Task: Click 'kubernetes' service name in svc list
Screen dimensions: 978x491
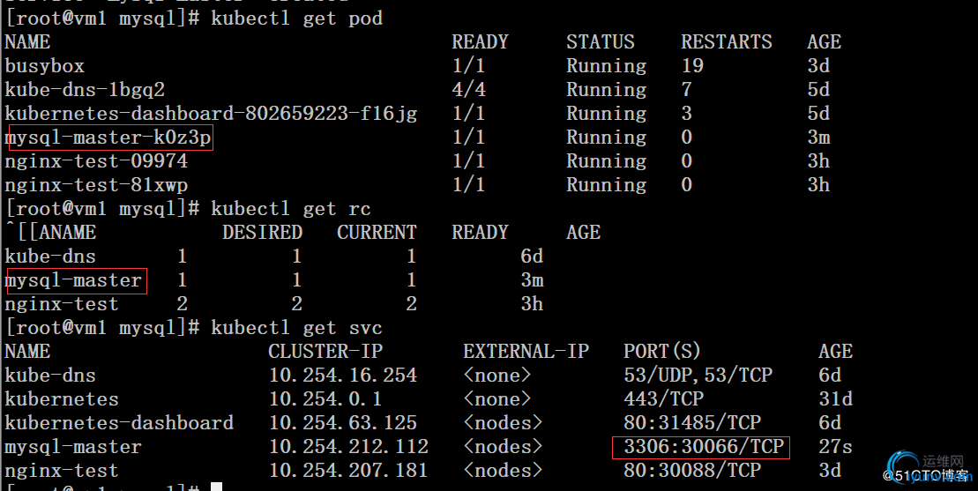Action: 62,398
